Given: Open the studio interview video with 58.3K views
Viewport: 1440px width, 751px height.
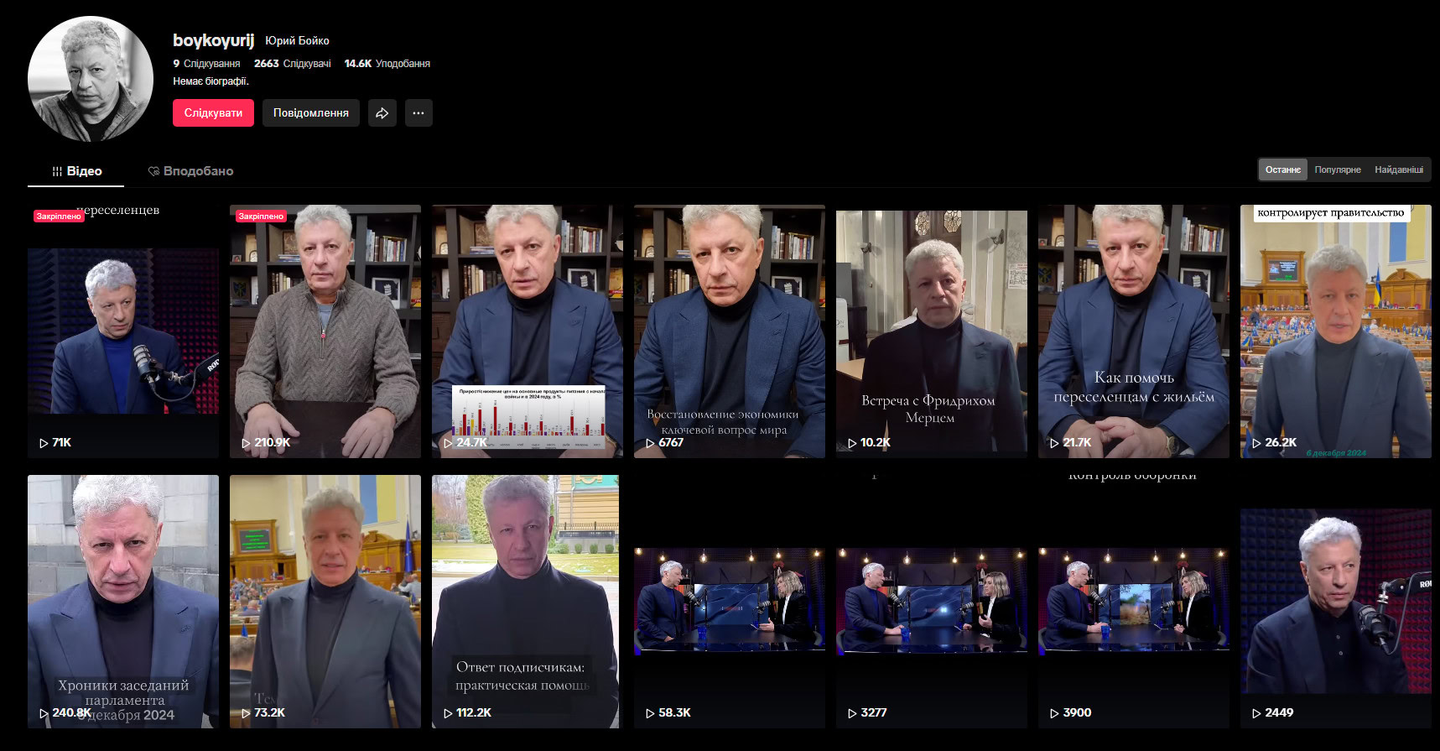Looking at the screenshot, I should coord(730,602).
